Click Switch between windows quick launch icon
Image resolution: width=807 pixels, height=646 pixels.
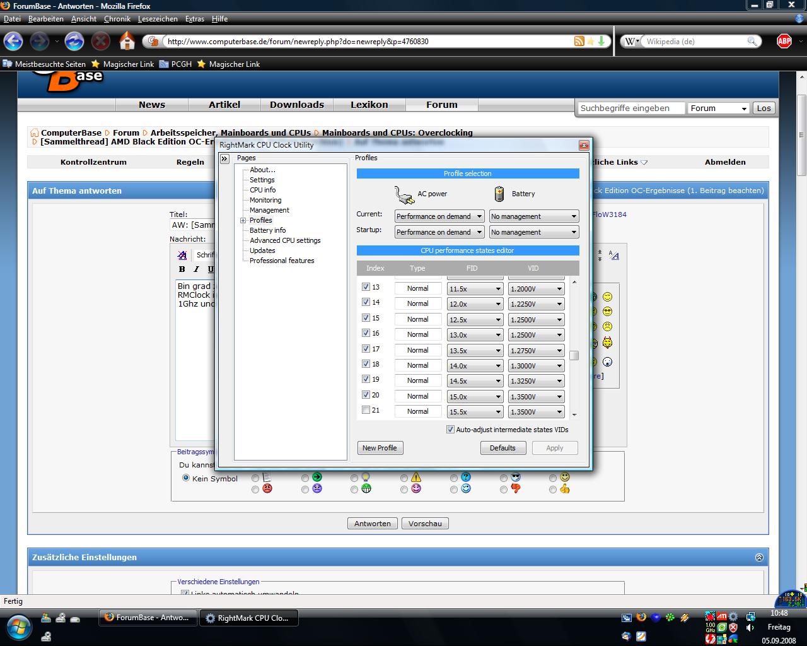pyautogui.click(x=627, y=618)
